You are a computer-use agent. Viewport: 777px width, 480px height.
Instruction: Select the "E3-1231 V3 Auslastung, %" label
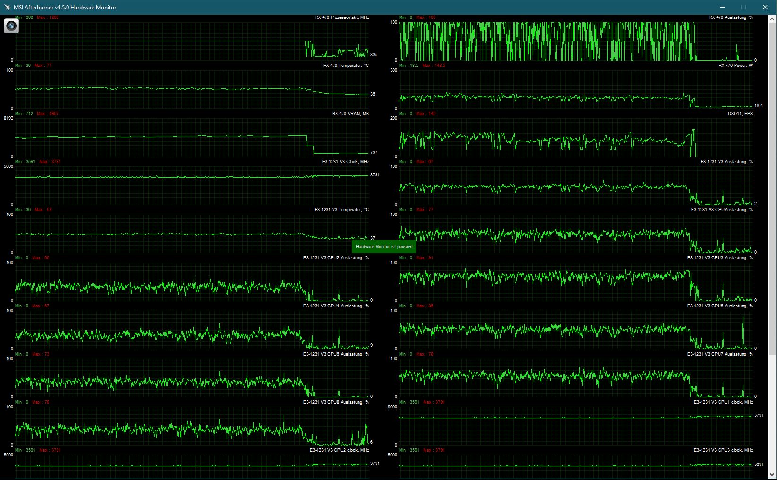727,162
